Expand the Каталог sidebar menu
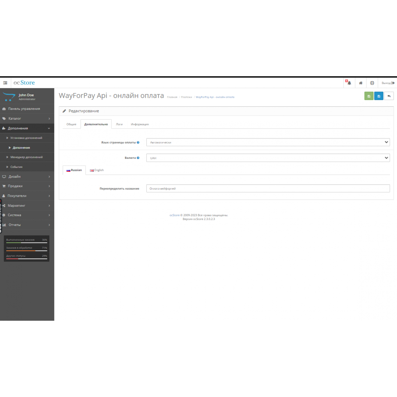Viewport: 397px width, 397px height. click(x=27, y=119)
